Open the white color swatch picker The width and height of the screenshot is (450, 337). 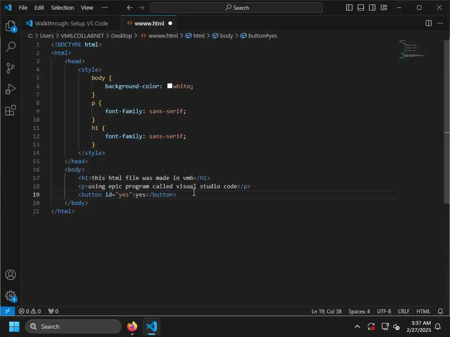[170, 86]
